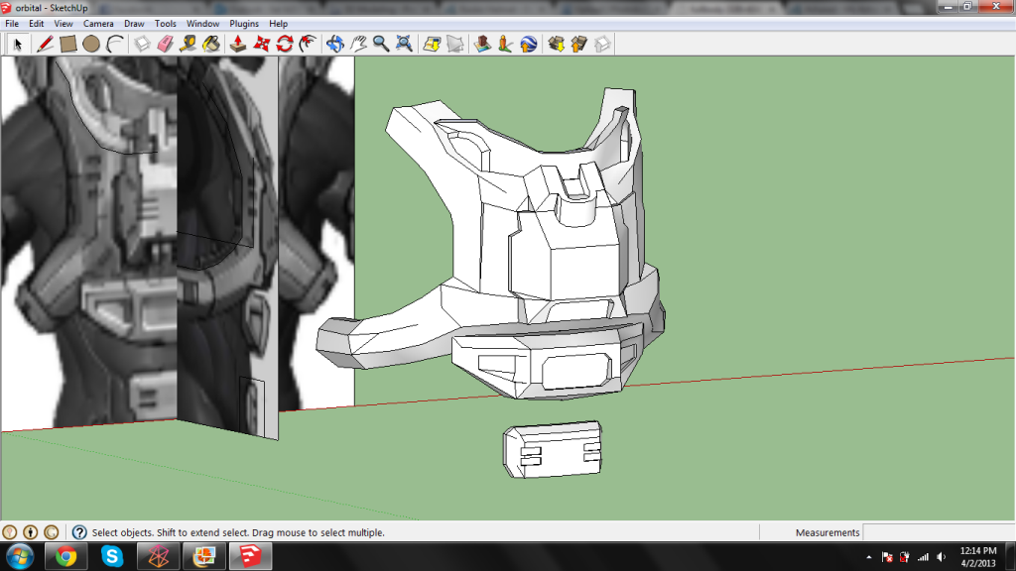The height and width of the screenshot is (571, 1016).
Task: Open Google Chrome from the taskbar
Action: [x=66, y=556]
